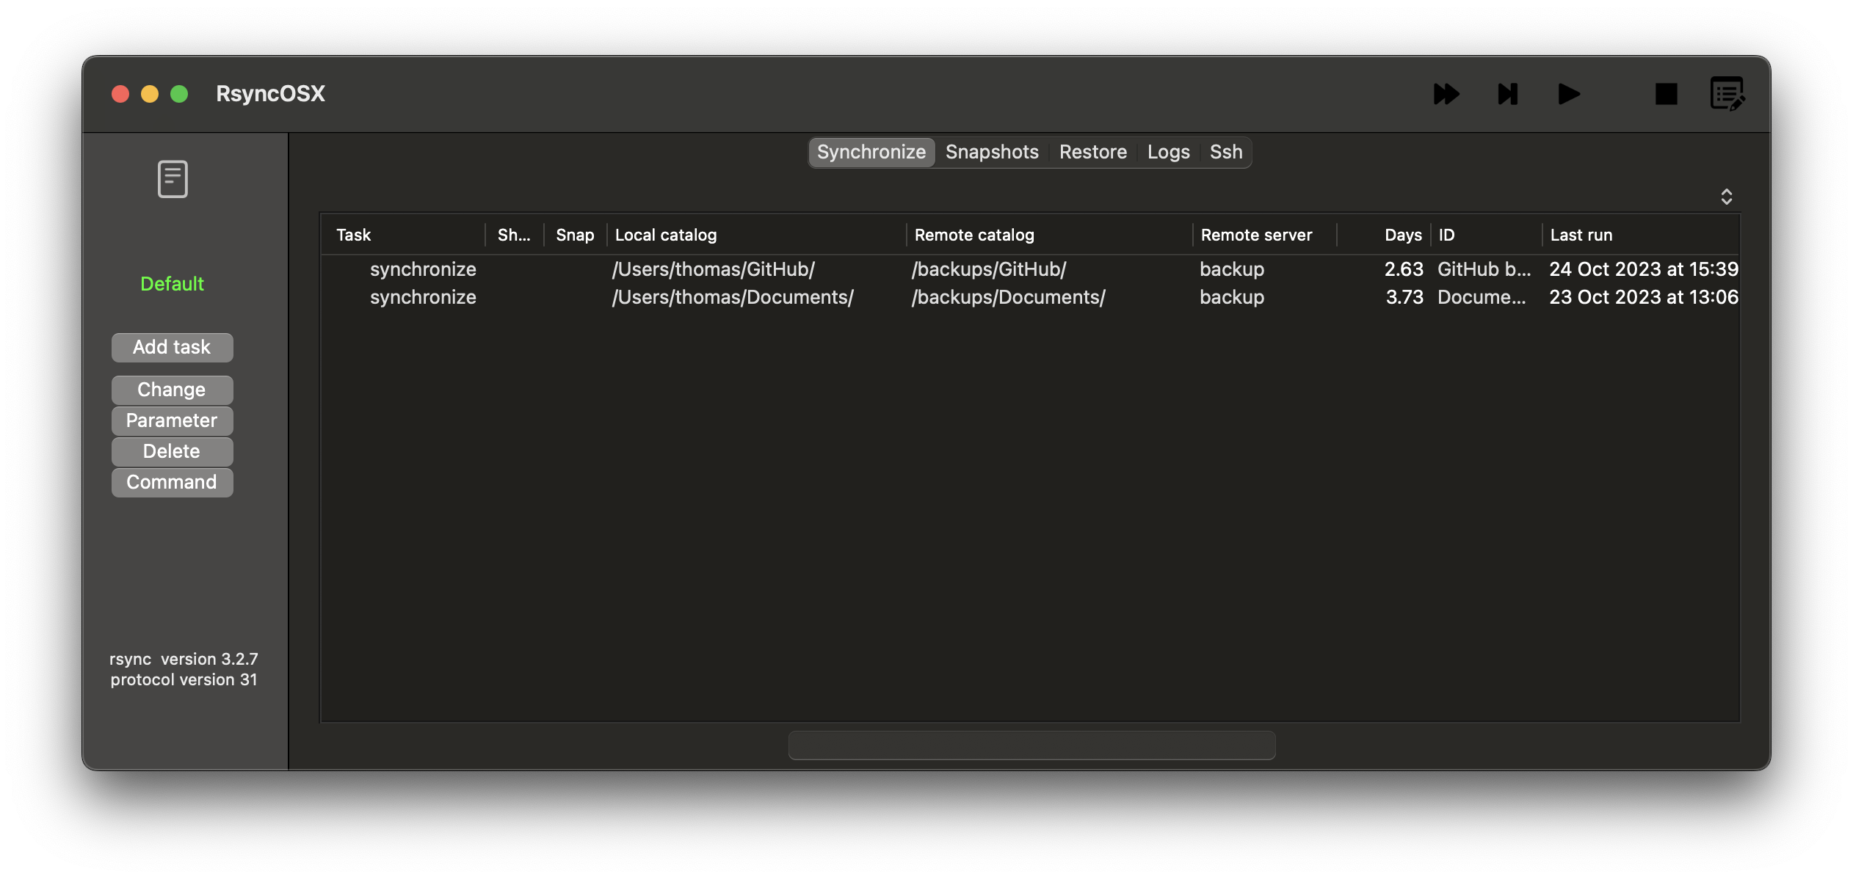Click the stop square icon in toolbar
This screenshot has height=879, width=1853.
point(1666,94)
